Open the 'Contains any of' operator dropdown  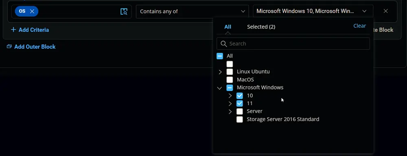point(192,11)
